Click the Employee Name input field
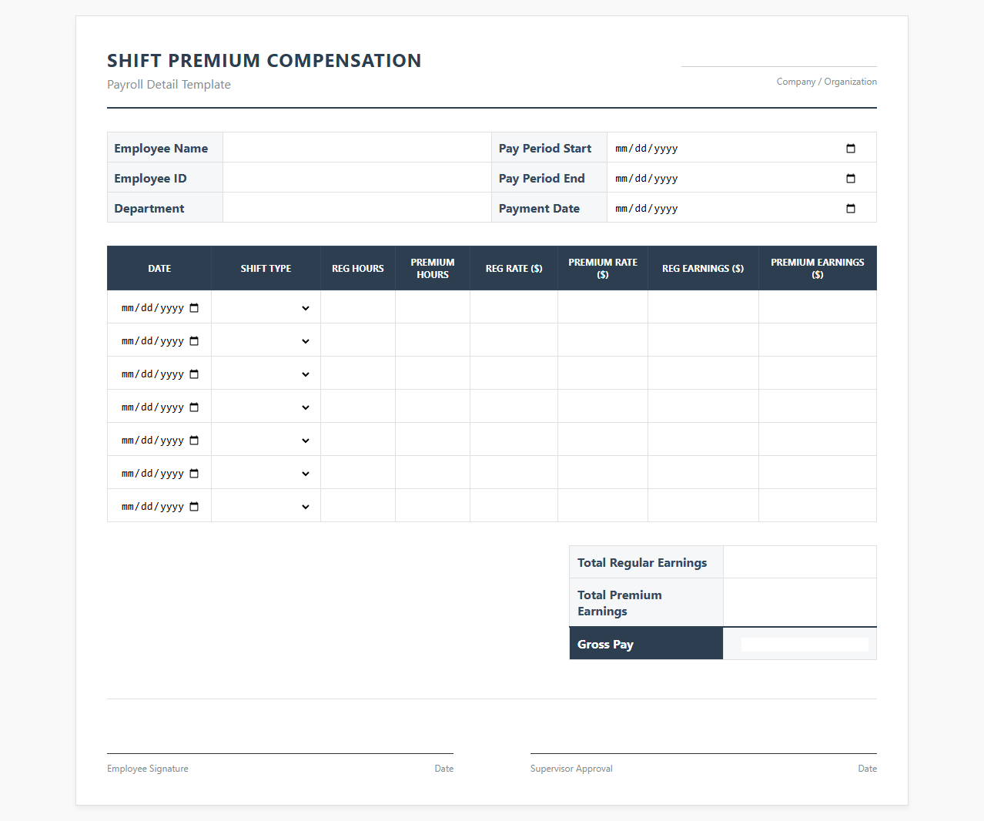This screenshot has height=821, width=984. pos(357,148)
